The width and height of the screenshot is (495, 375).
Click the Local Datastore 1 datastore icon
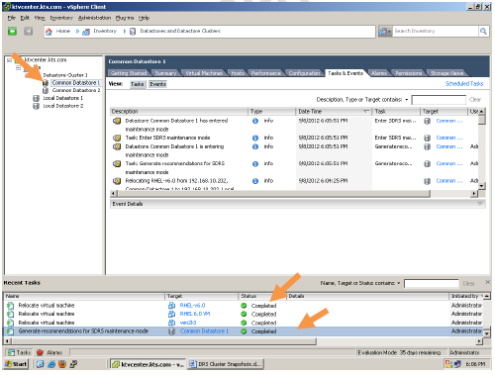tap(37, 98)
